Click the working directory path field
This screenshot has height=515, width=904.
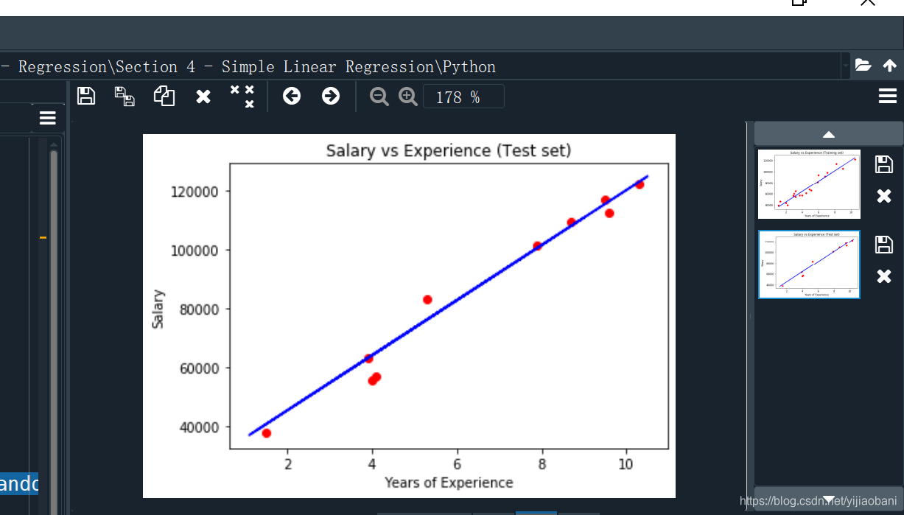coord(420,66)
